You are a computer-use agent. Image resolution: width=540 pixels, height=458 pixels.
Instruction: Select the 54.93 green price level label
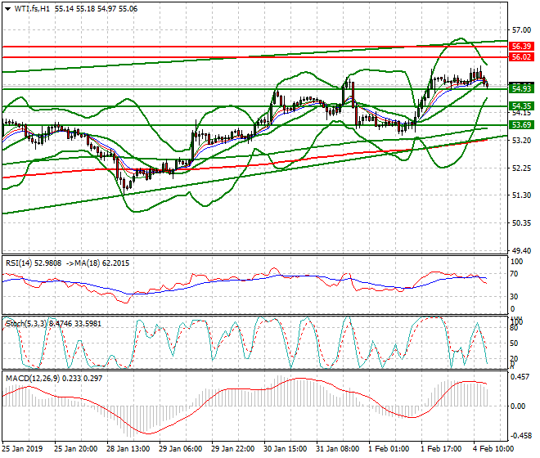point(521,89)
